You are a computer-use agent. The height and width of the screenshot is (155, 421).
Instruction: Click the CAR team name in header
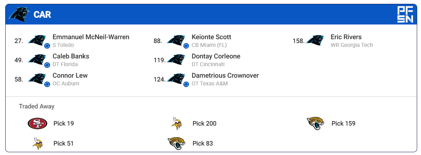click(x=42, y=14)
